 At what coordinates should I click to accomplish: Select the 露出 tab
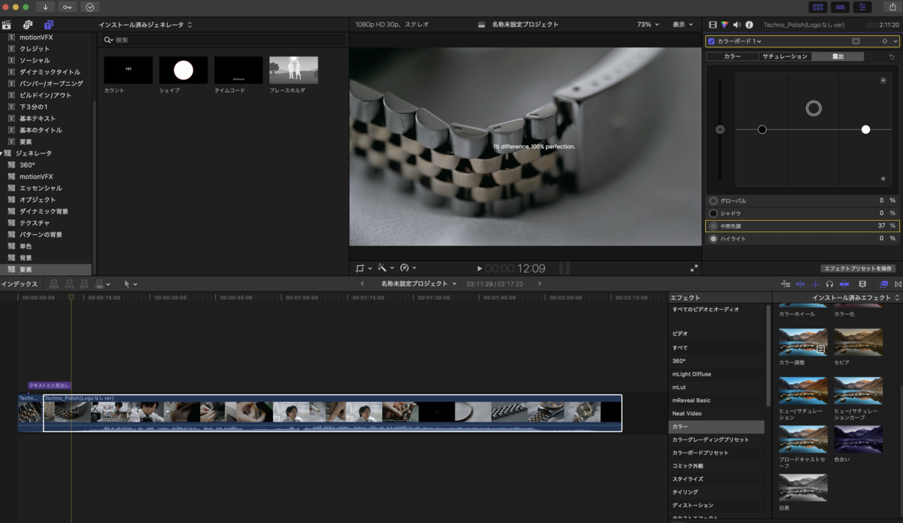point(838,56)
